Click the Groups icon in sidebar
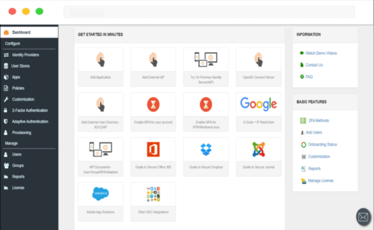The width and height of the screenshot is (374, 230). click(x=6, y=165)
